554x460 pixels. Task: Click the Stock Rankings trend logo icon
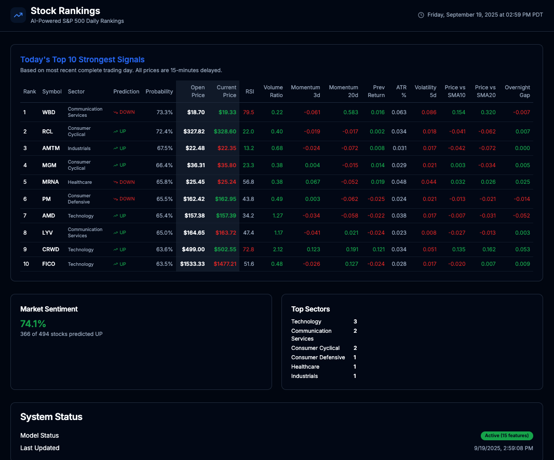[18, 15]
